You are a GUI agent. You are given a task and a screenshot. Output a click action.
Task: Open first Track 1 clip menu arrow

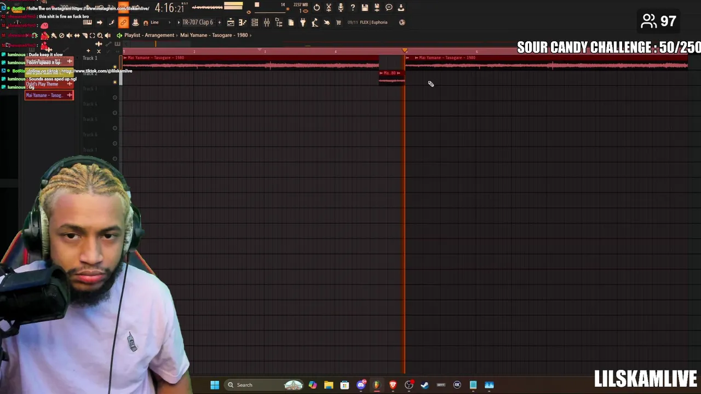[125, 57]
